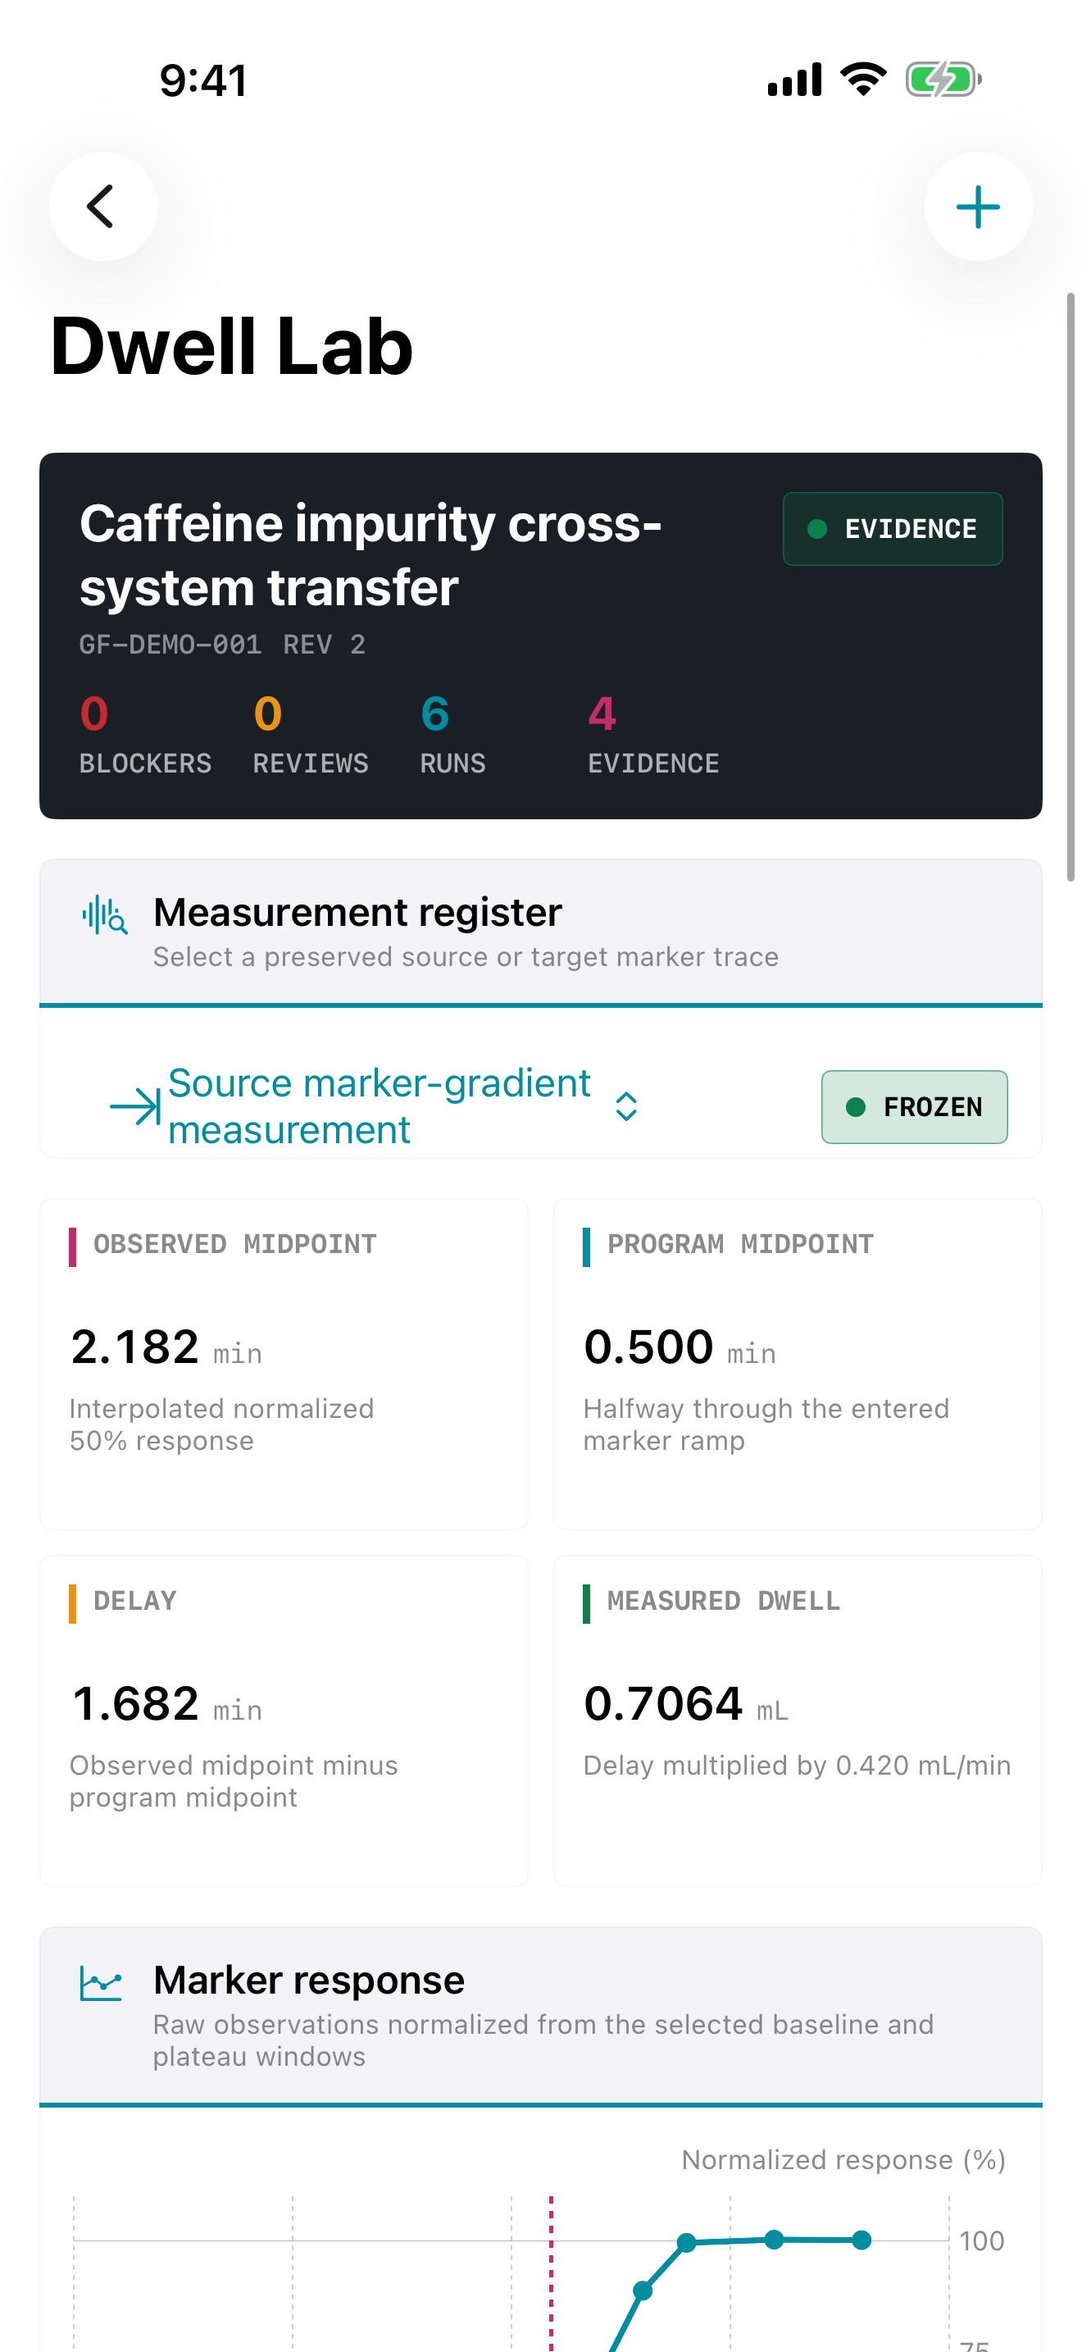Tap the teal plus add button
Image resolution: width=1082 pixels, height=2352 pixels.
978,207
